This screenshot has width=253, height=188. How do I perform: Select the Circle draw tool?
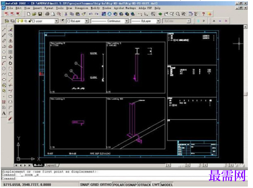pos(4,68)
